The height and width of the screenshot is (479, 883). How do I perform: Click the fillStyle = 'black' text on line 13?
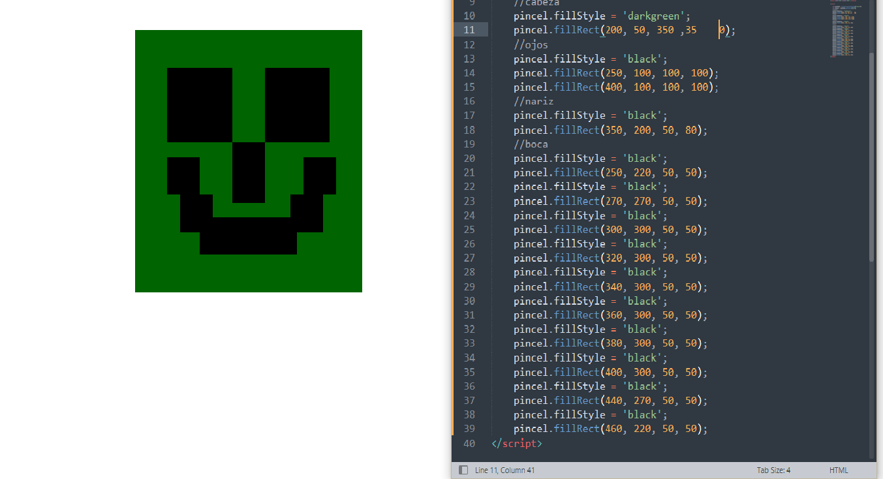pyautogui.click(x=608, y=59)
